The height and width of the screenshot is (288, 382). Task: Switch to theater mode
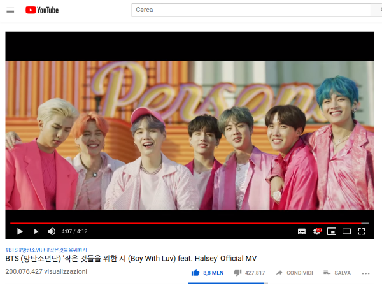tap(346, 231)
